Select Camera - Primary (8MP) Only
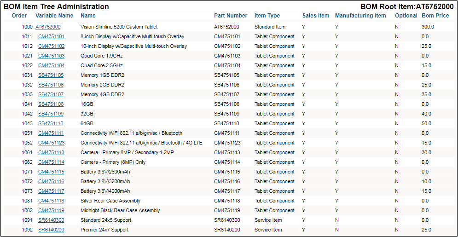 tap(113, 162)
